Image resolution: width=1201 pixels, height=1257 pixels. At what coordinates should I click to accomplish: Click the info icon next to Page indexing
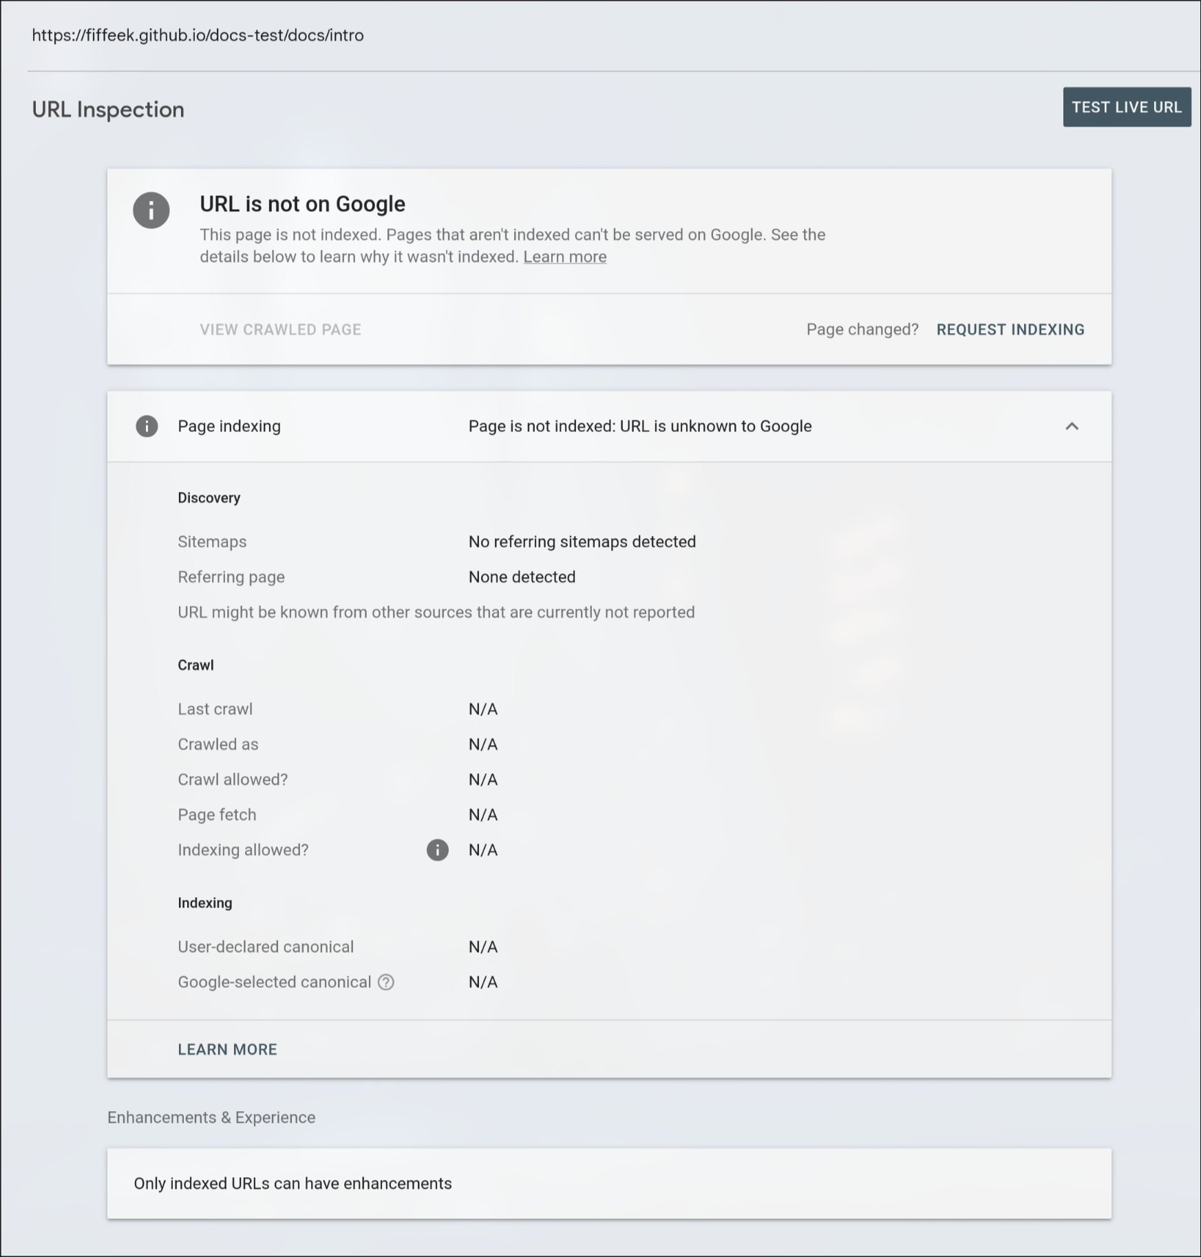coord(147,426)
